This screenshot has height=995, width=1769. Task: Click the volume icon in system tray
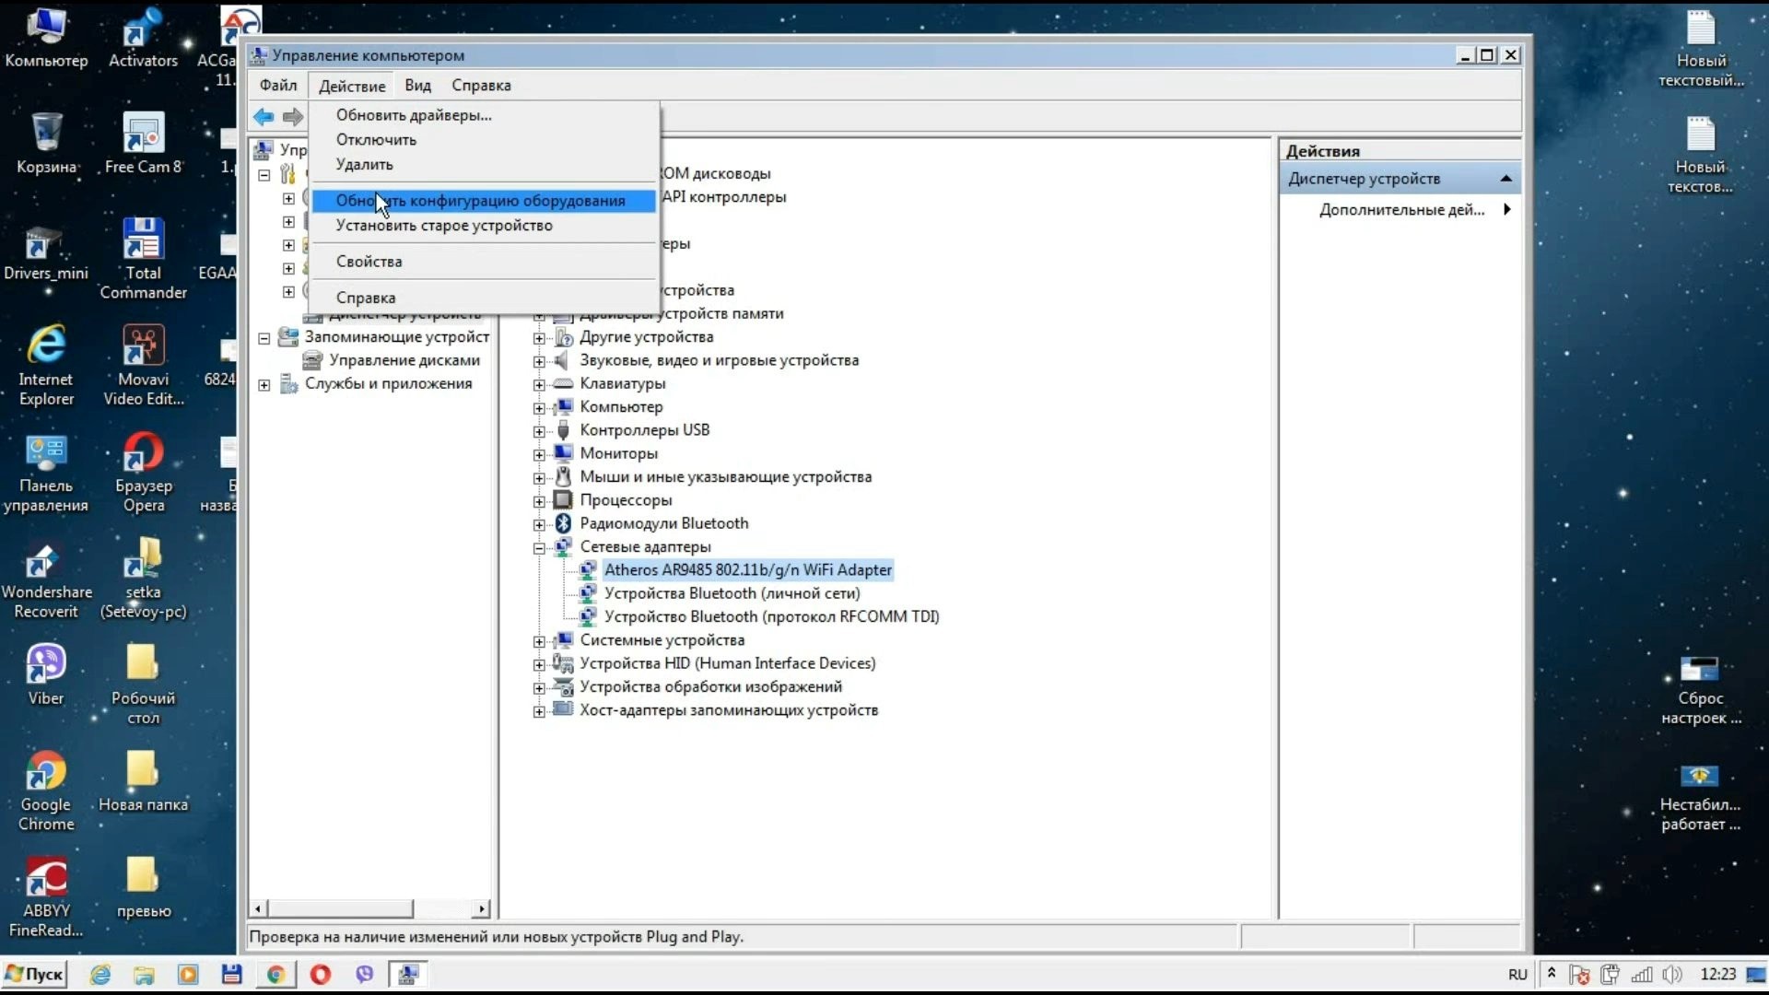[x=1673, y=974]
